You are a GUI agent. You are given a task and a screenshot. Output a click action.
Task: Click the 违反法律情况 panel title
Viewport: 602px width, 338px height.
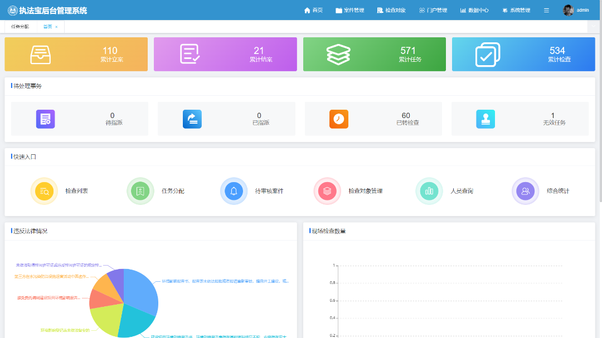[30, 231]
